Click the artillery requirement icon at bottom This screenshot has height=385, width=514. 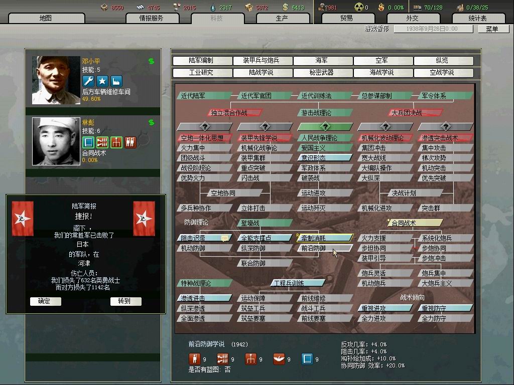[x=222, y=359]
